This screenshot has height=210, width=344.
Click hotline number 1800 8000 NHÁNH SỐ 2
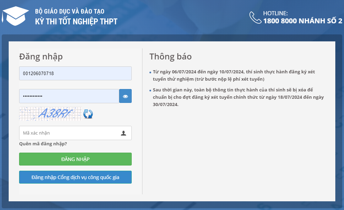[302, 21]
